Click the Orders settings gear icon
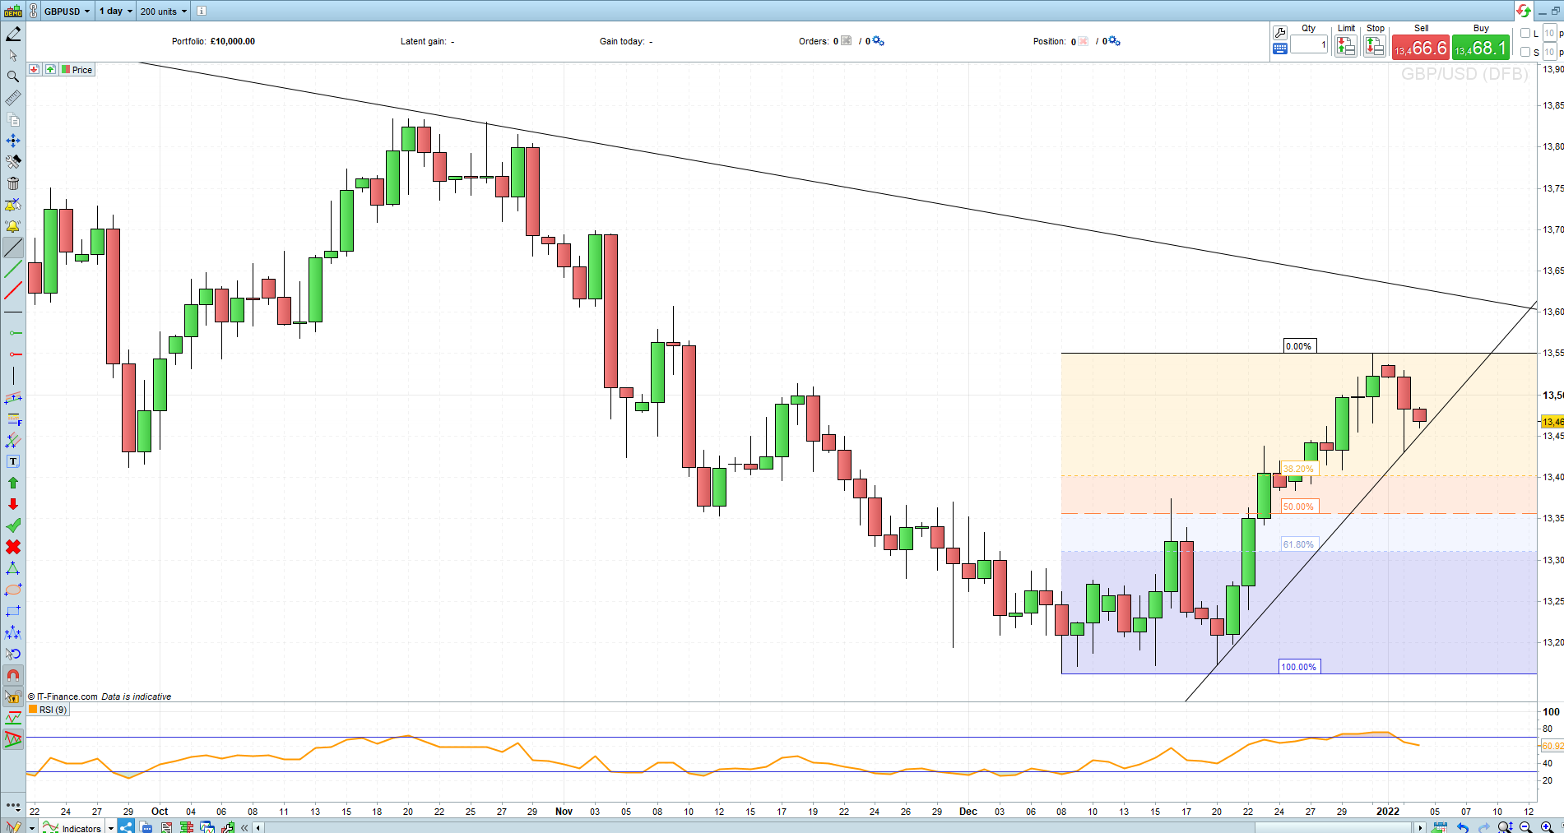1564x833 pixels. [878, 41]
